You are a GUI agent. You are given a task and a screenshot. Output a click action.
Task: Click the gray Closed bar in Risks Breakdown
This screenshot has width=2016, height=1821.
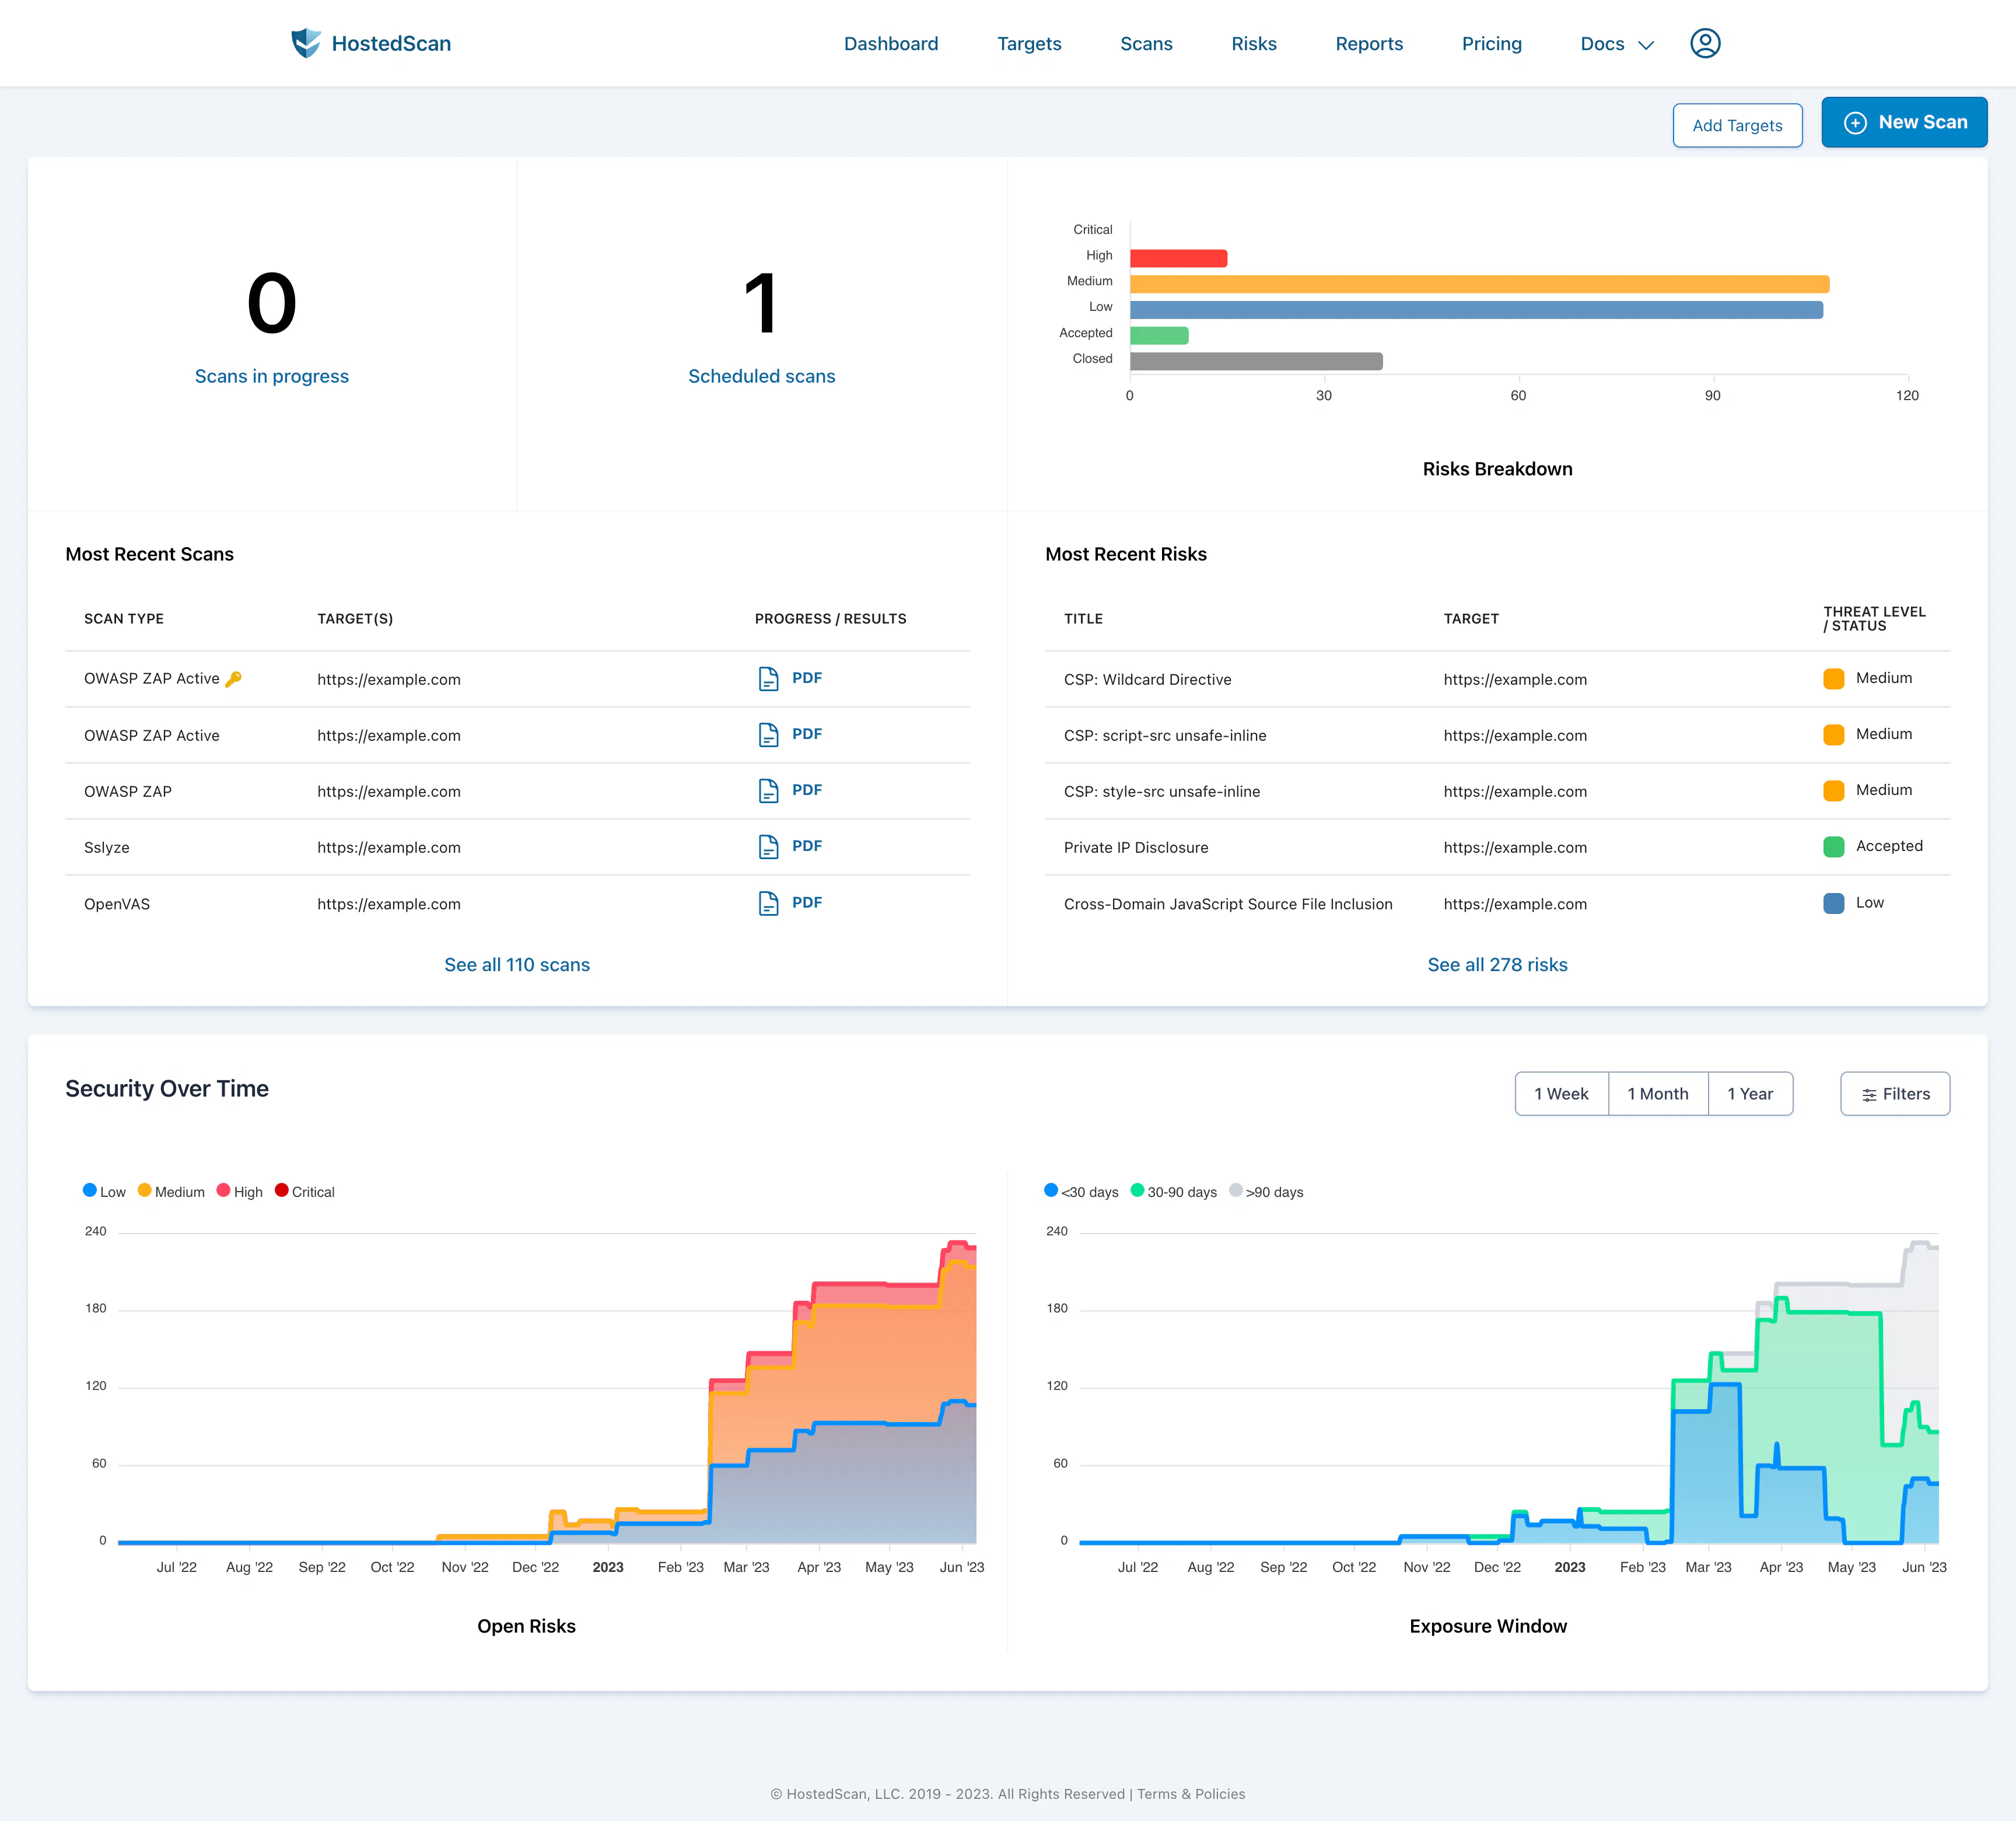click(x=1256, y=361)
